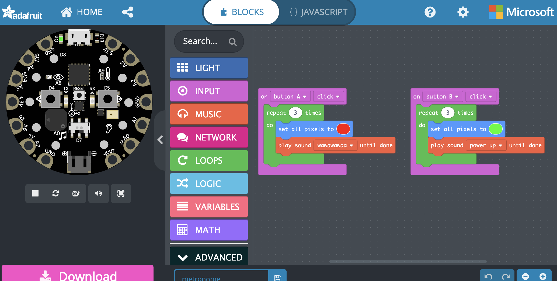Click the Microsoft logo
Viewport: 557px width, 281px height.
[x=521, y=12]
